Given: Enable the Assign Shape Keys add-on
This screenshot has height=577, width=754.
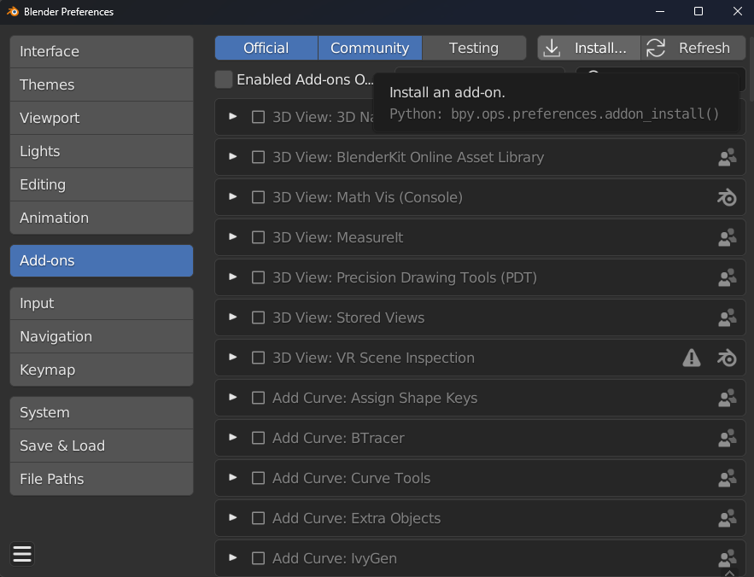Looking at the screenshot, I should [x=258, y=398].
